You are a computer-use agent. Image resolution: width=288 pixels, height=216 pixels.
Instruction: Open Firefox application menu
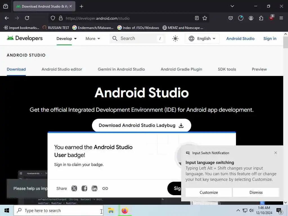[281, 18]
